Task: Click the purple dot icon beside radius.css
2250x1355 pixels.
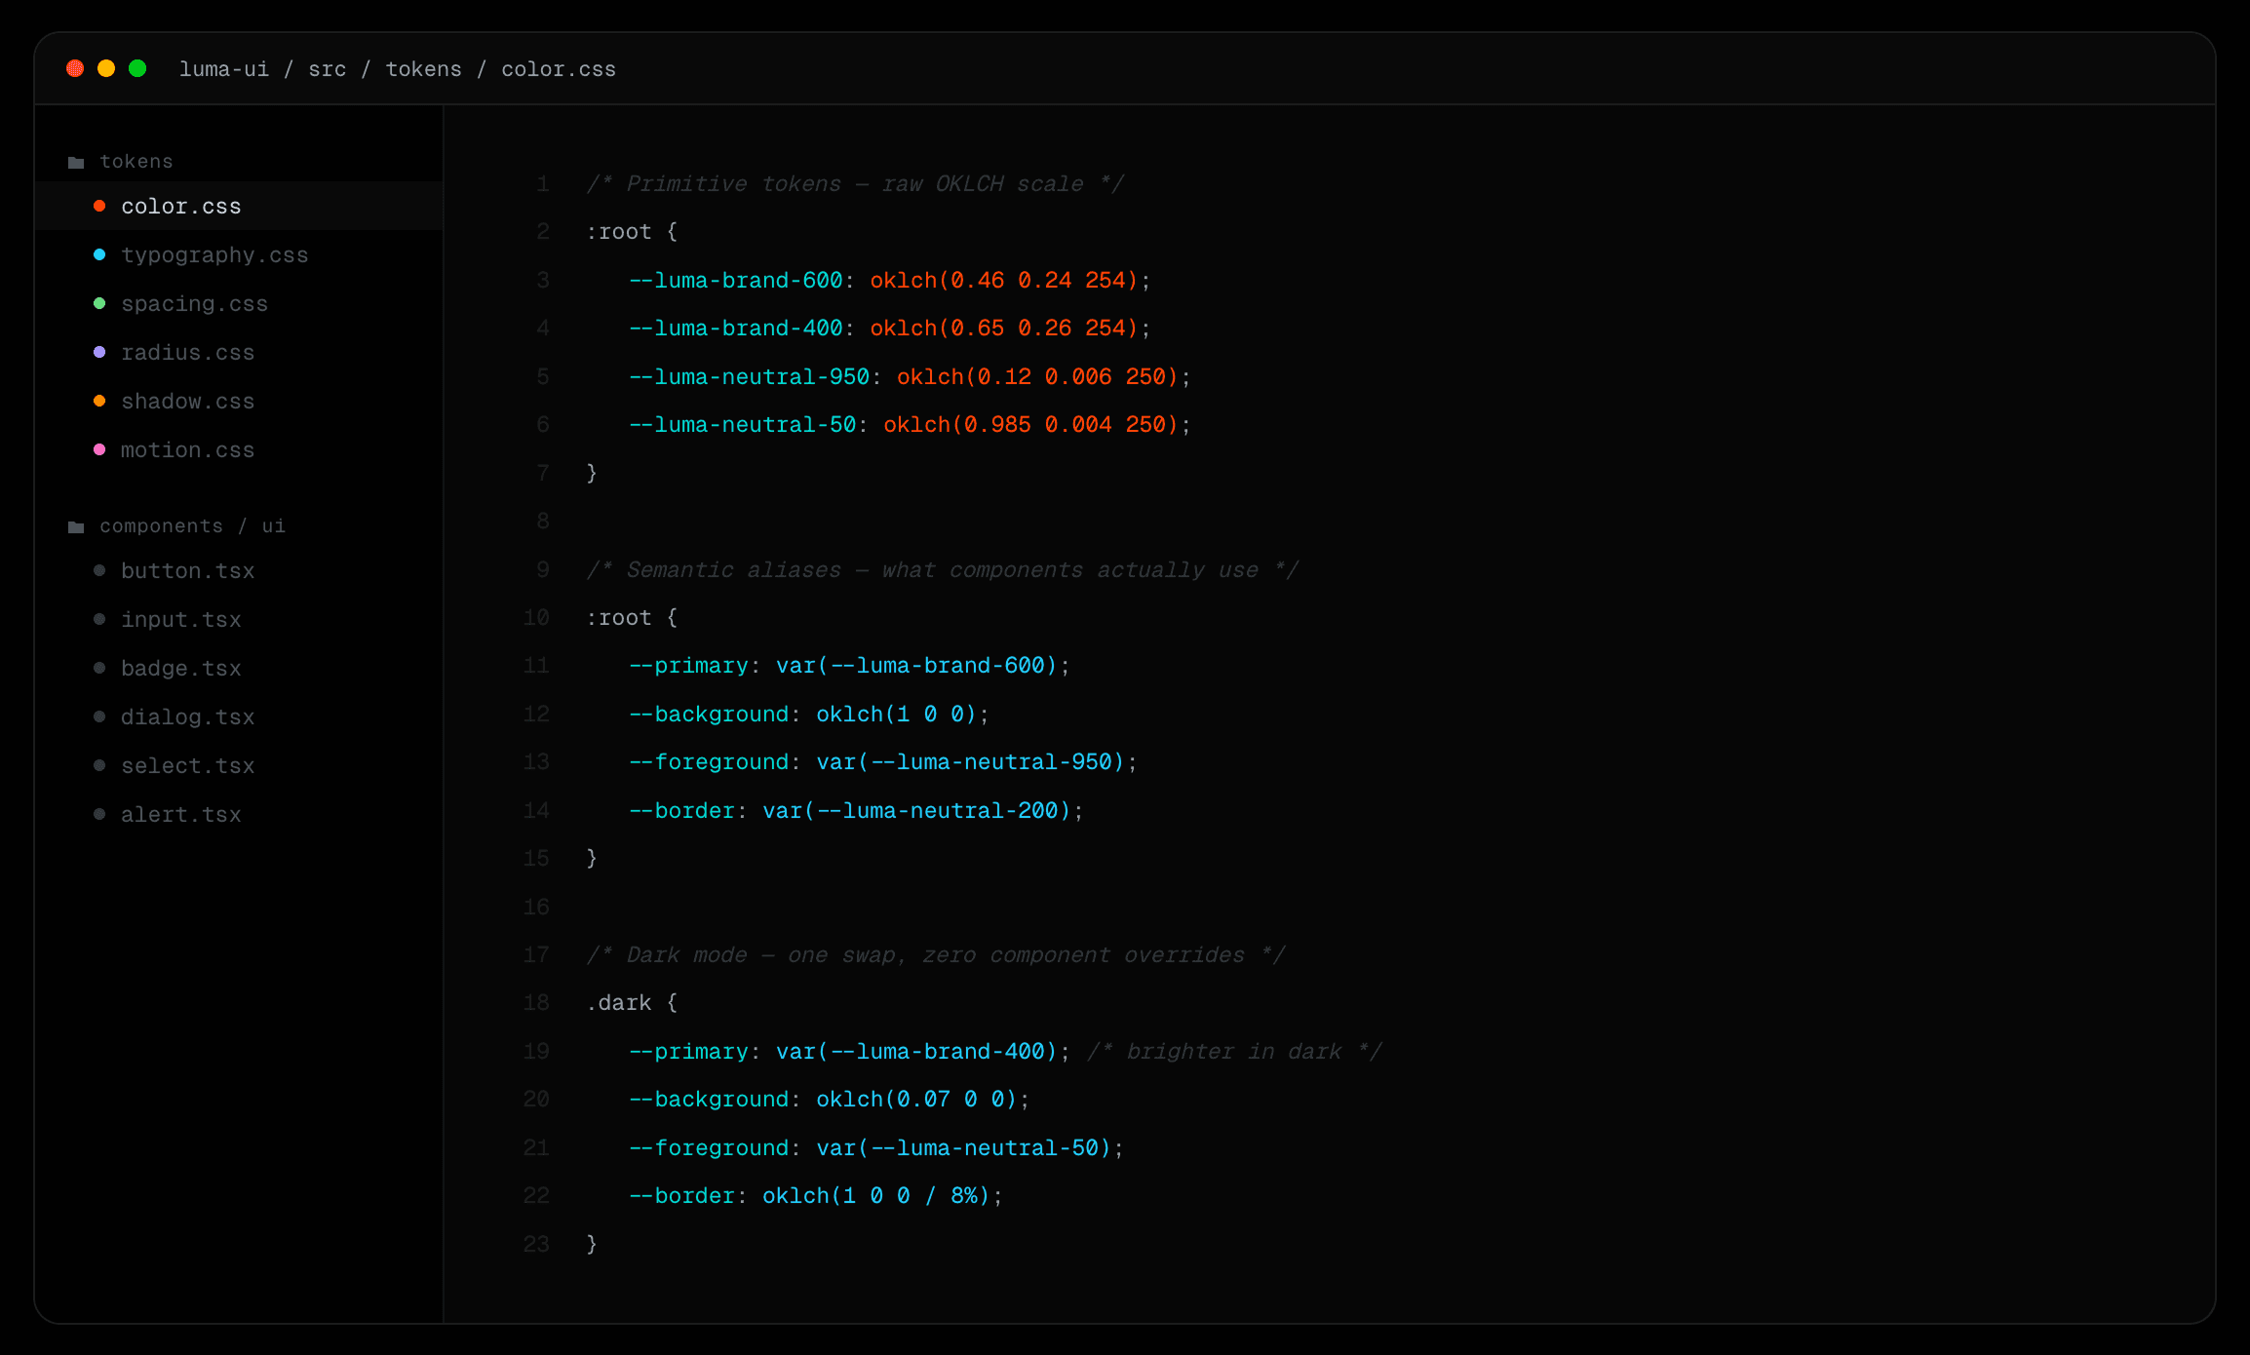Action: pos(99,352)
